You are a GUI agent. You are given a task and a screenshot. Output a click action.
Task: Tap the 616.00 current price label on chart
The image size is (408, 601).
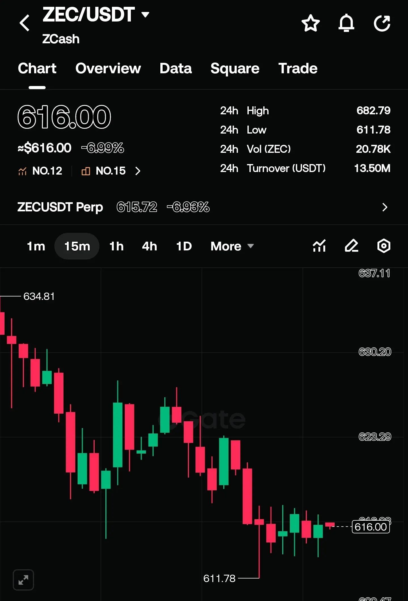click(371, 527)
